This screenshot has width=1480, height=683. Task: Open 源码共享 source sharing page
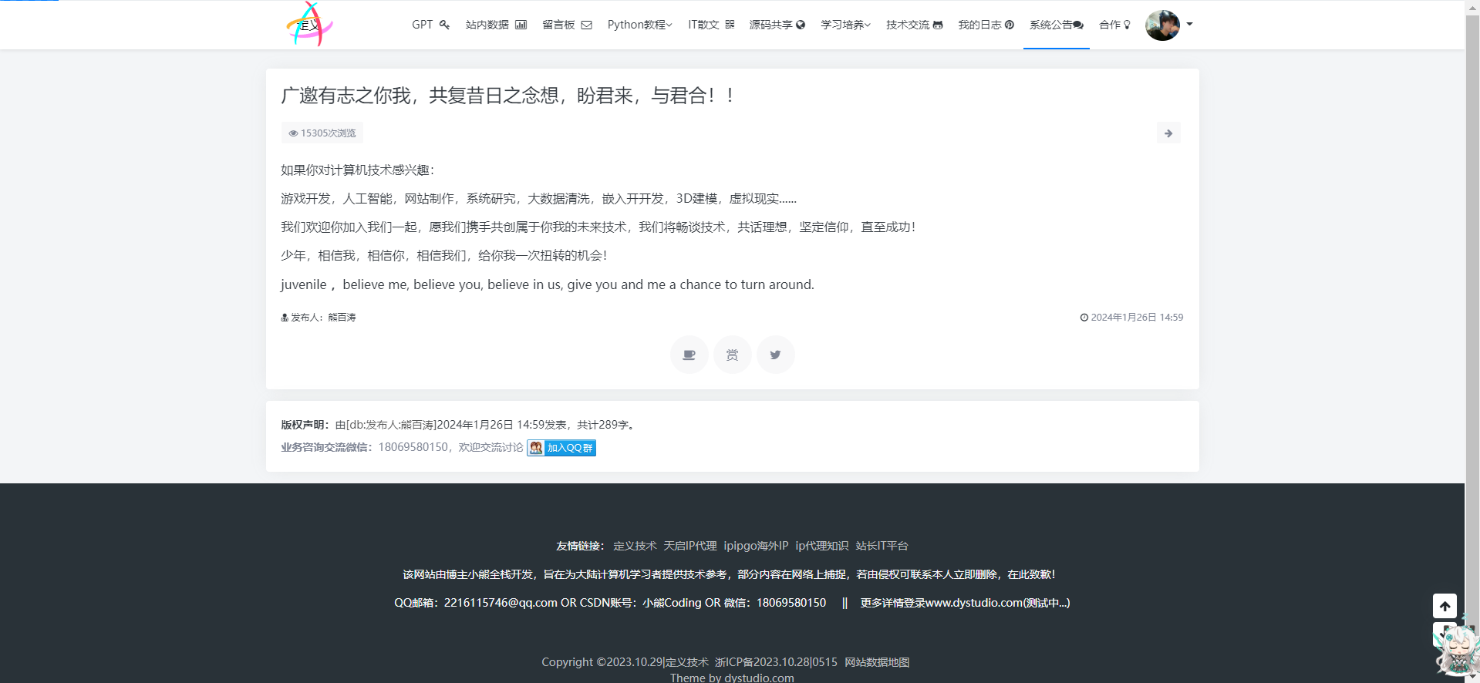click(x=777, y=25)
